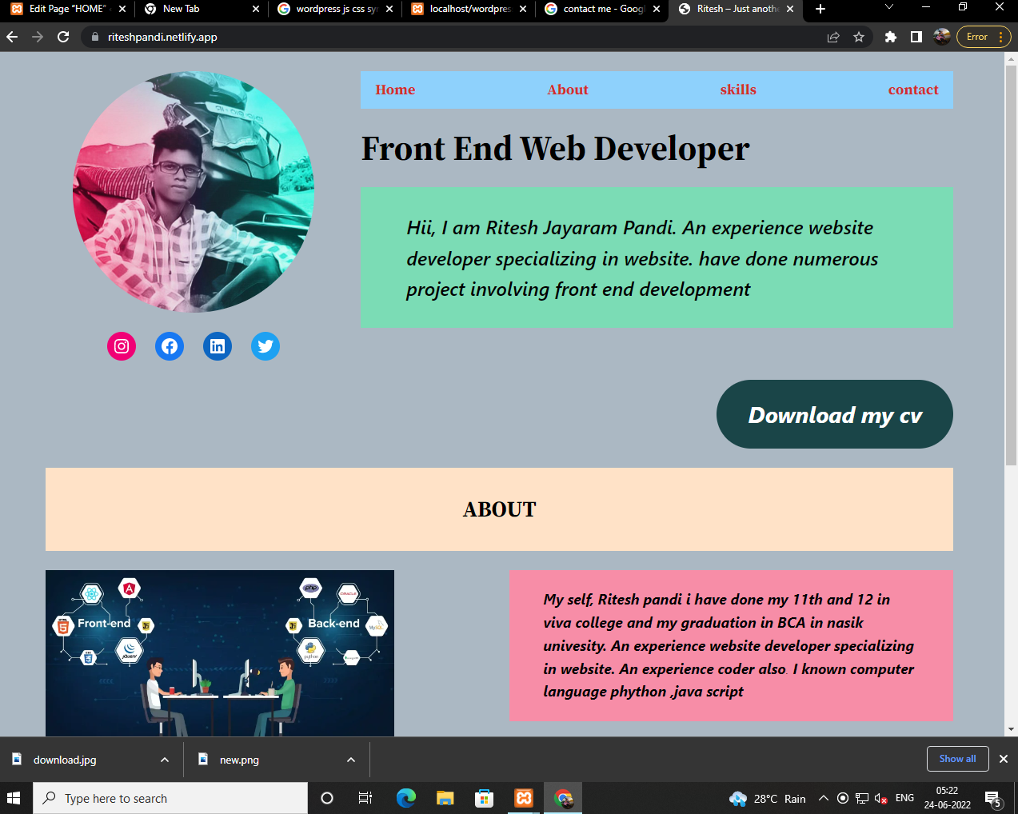Go to the About nav item
The width and height of the screenshot is (1018, 814).
[x=567, y=90]
